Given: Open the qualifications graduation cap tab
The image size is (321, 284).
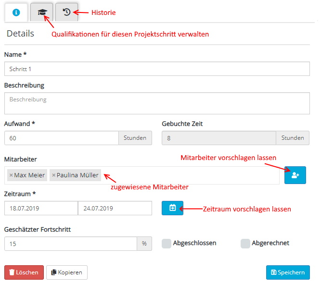Looking at the screenshot, I should pyautogui.click(x=42, y=12).
